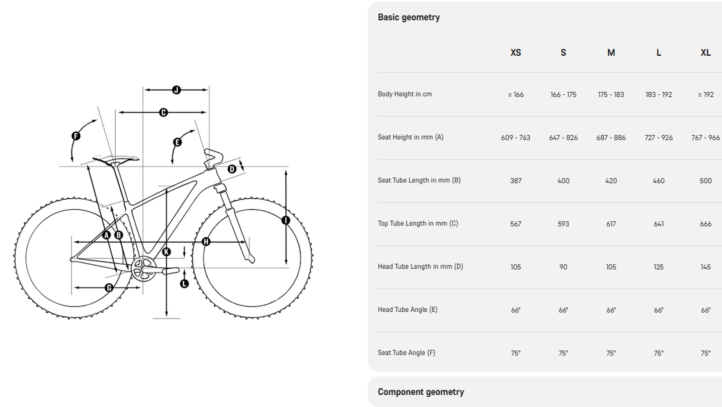722x407 pixels.
Task: Click the XL size column header
Action: pyautogui.click(x=705, y=52)
